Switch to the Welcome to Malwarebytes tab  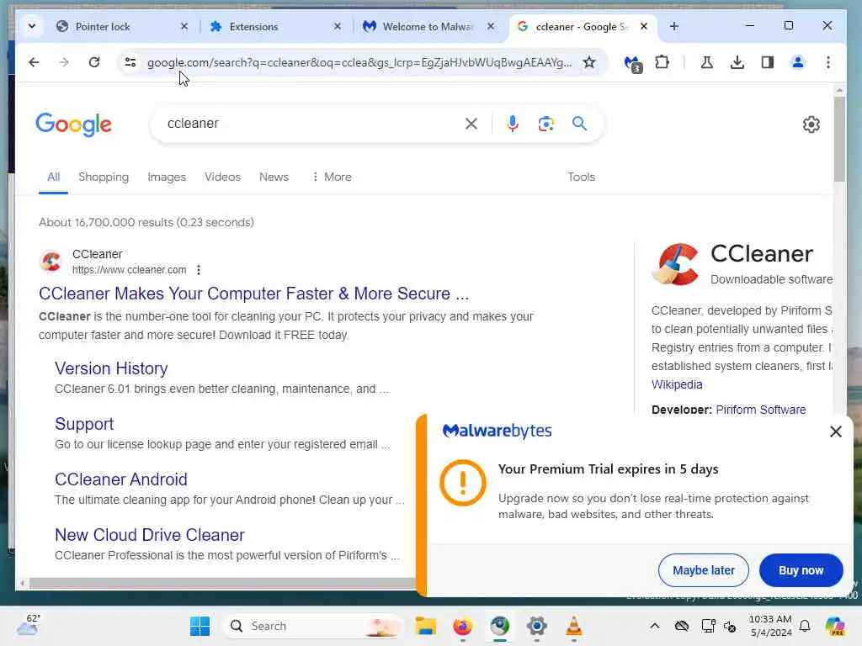click(428, 26)
